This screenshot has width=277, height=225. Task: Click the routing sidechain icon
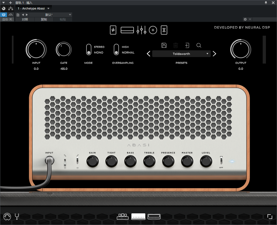click(x=11, y=8)
